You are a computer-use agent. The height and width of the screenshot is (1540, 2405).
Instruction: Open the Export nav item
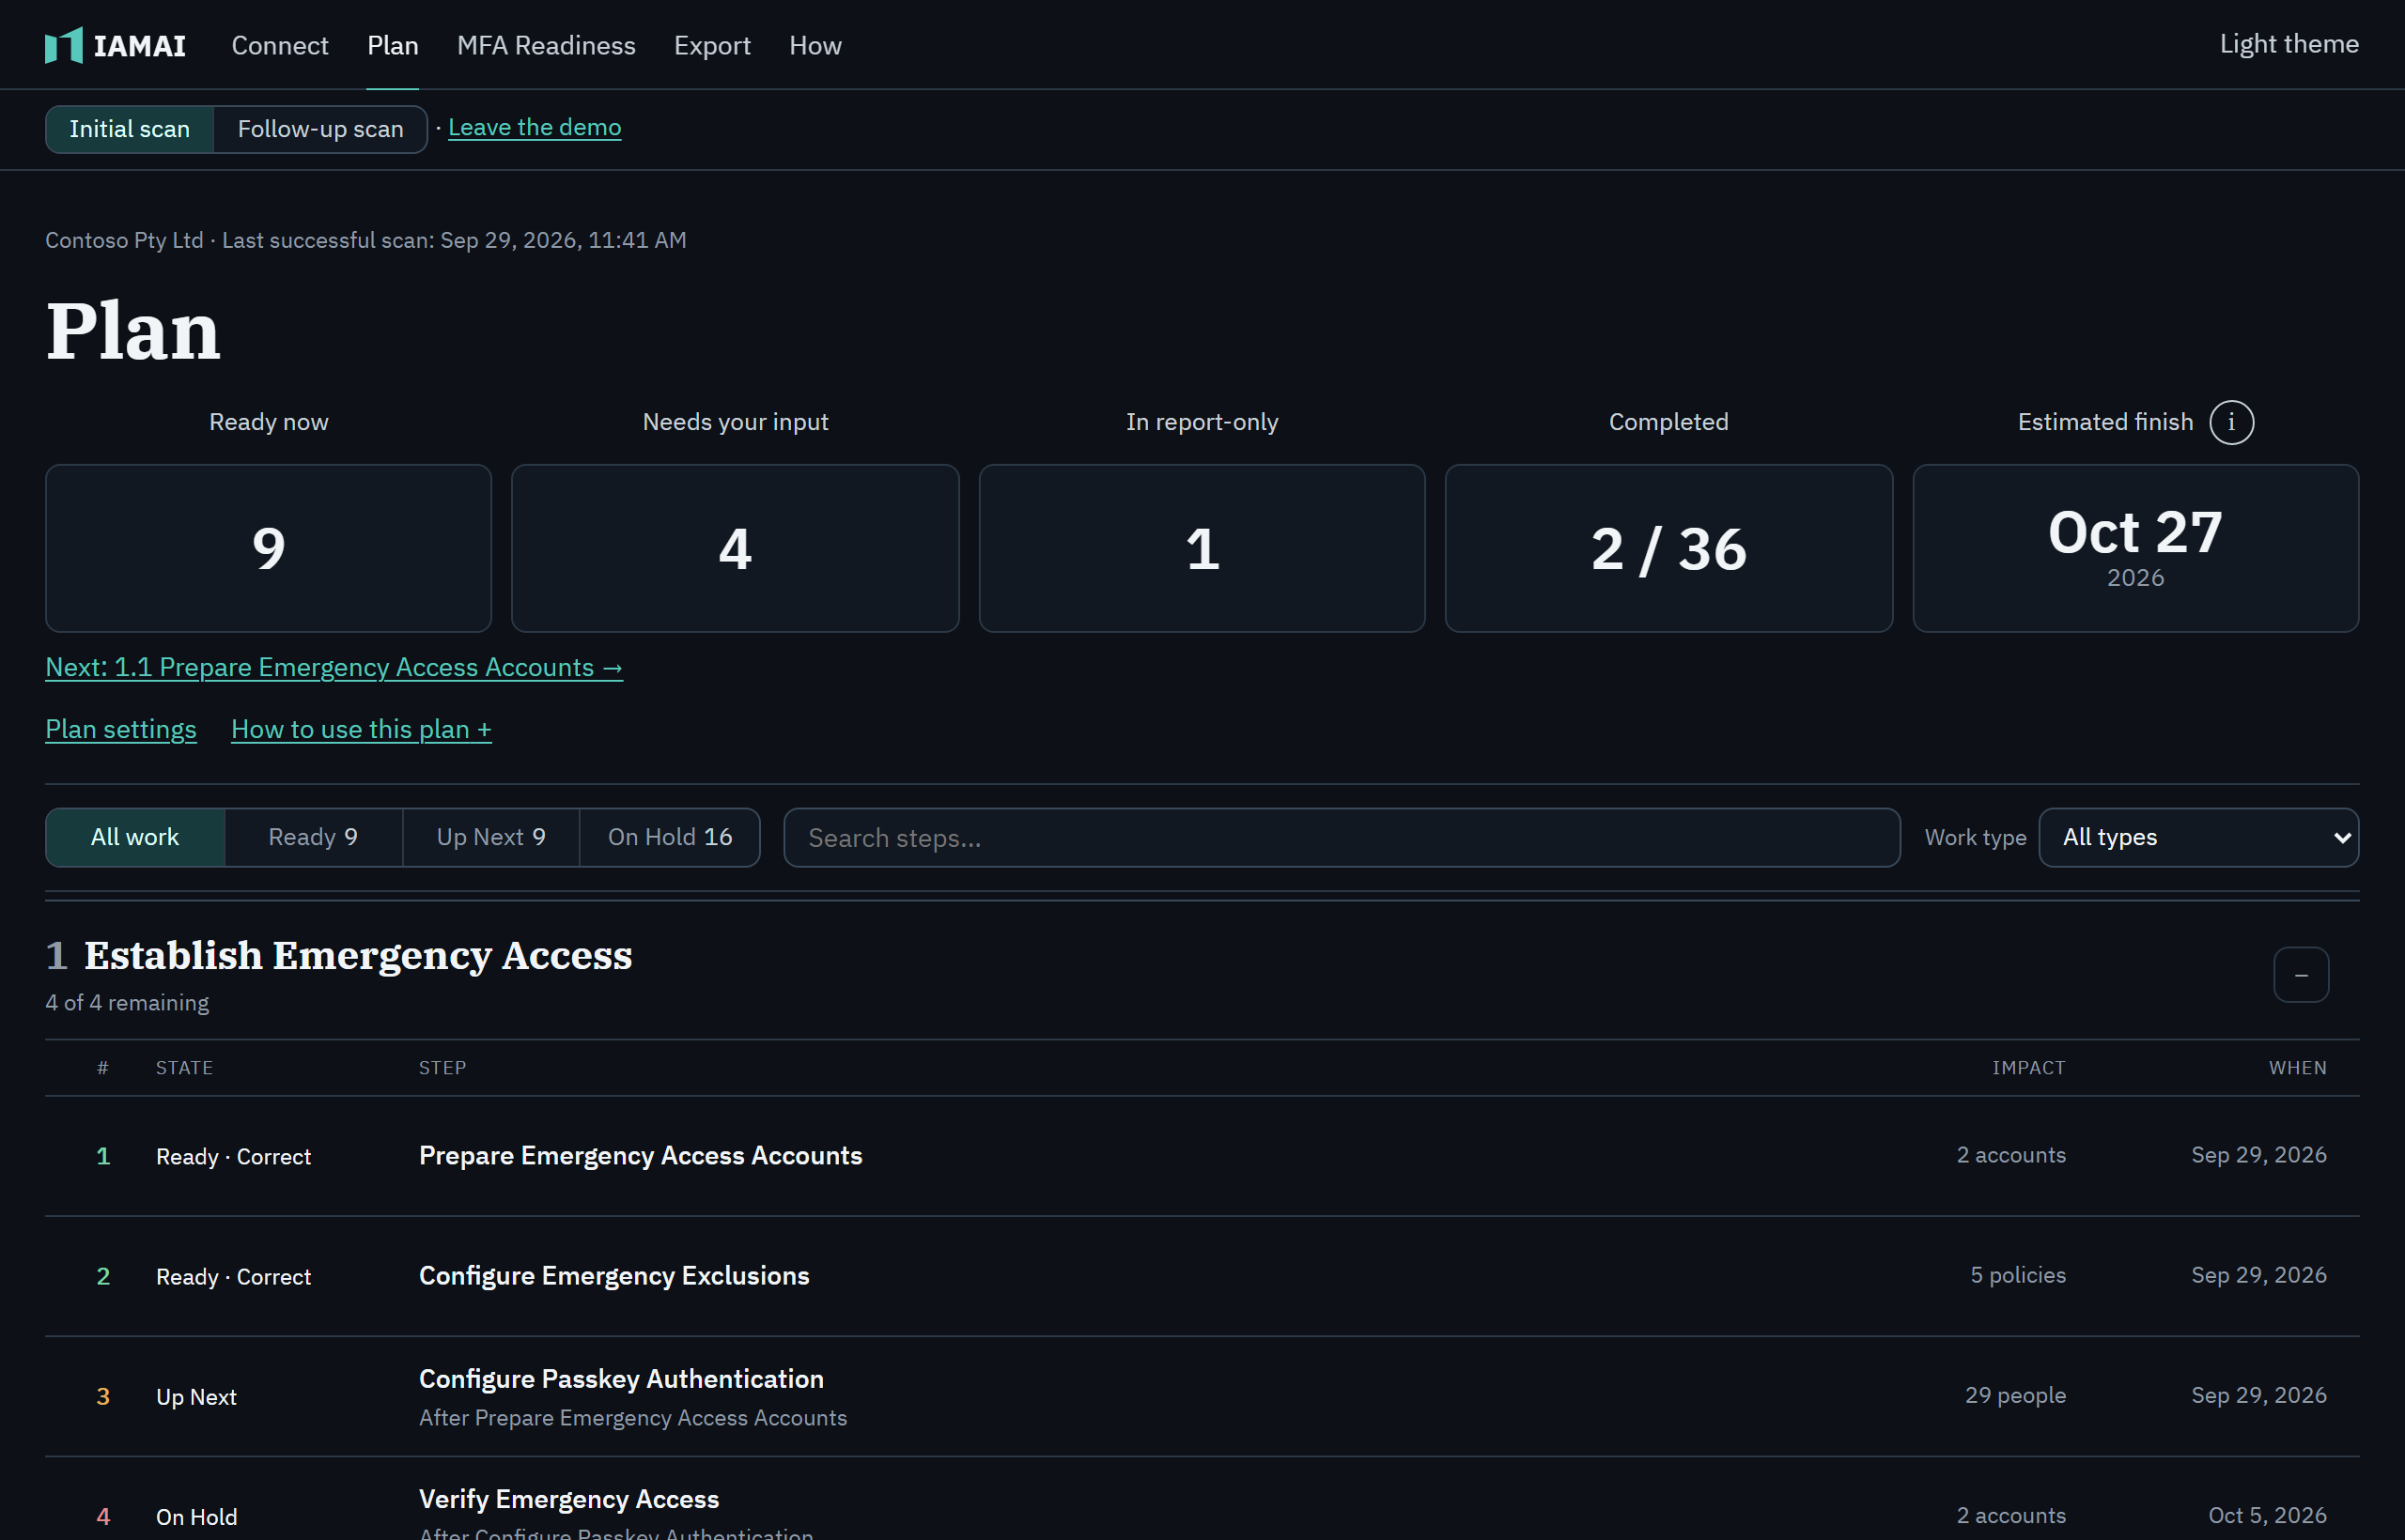[712, 46]
